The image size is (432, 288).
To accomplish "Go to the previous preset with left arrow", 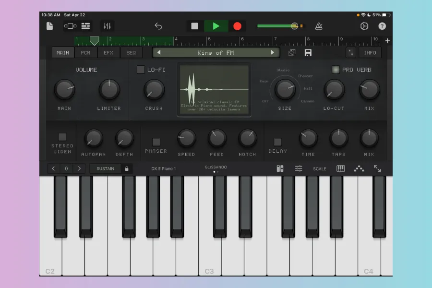I will (x=159, y=53).
